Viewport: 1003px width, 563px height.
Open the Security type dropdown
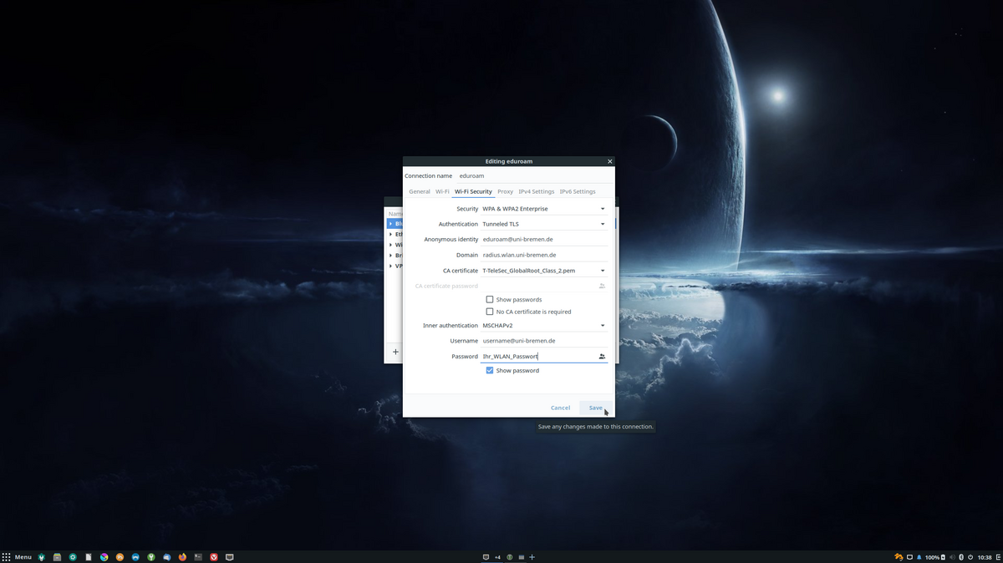point(543,209)
